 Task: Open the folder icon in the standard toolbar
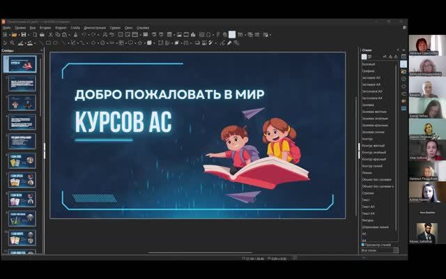click(14, 35)
